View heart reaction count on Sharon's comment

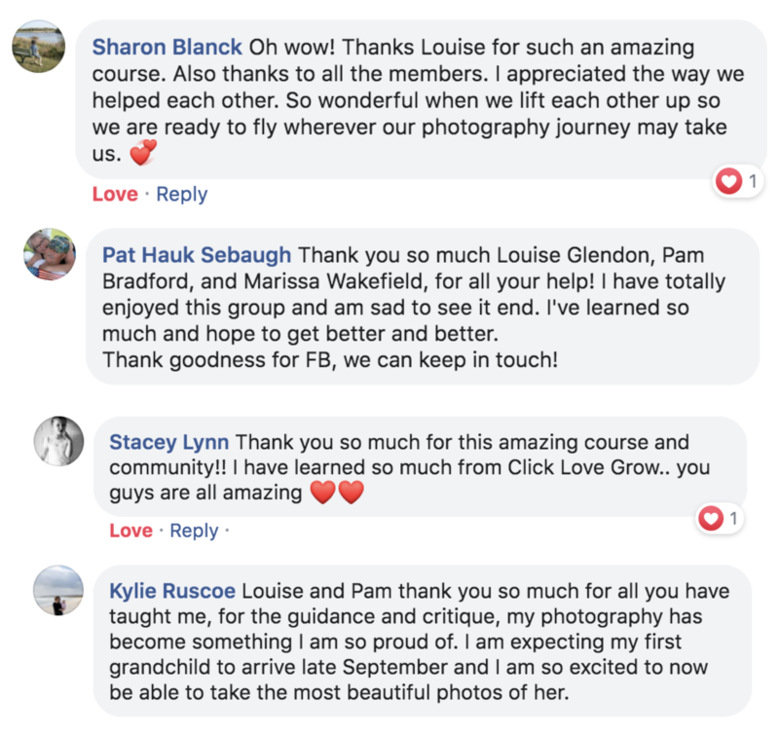coord(740,181)
